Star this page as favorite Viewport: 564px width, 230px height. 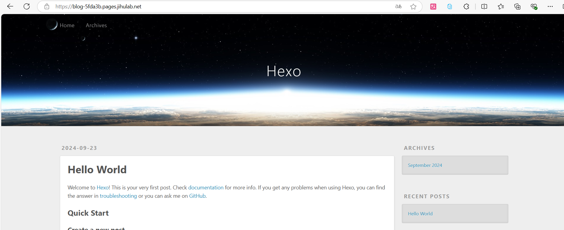(414, 6)
